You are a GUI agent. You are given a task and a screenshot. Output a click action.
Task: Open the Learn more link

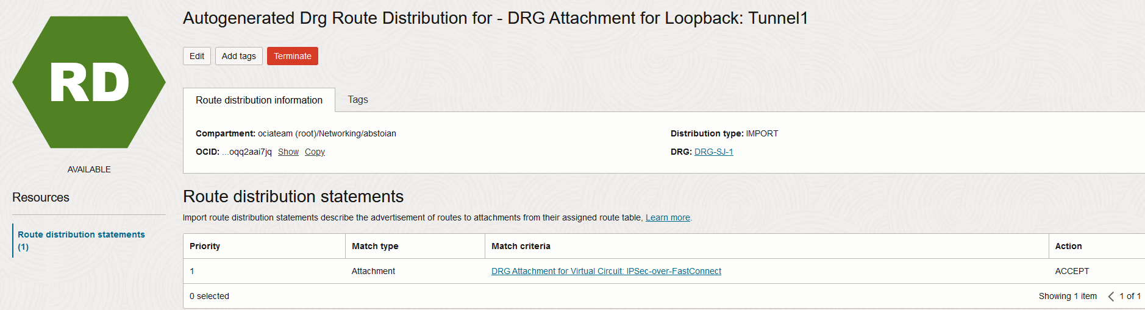pos(668,218)
